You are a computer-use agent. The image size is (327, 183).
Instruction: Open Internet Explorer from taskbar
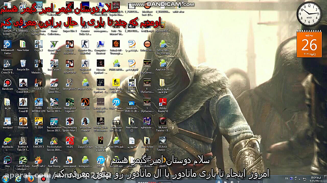(18, 179)
